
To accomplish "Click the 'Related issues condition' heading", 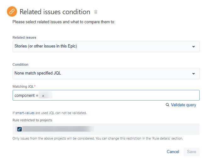I will [55, 12].
